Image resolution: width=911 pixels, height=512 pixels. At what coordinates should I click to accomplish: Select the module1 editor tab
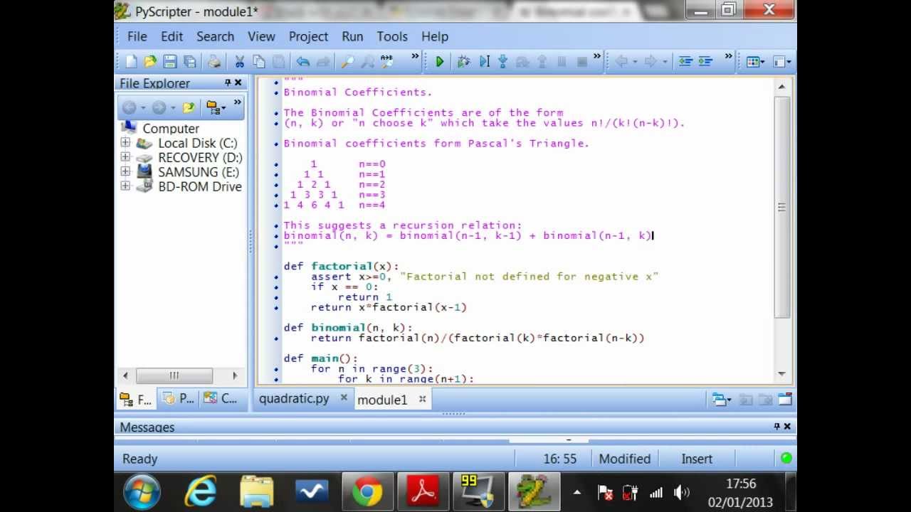[382, 400]
